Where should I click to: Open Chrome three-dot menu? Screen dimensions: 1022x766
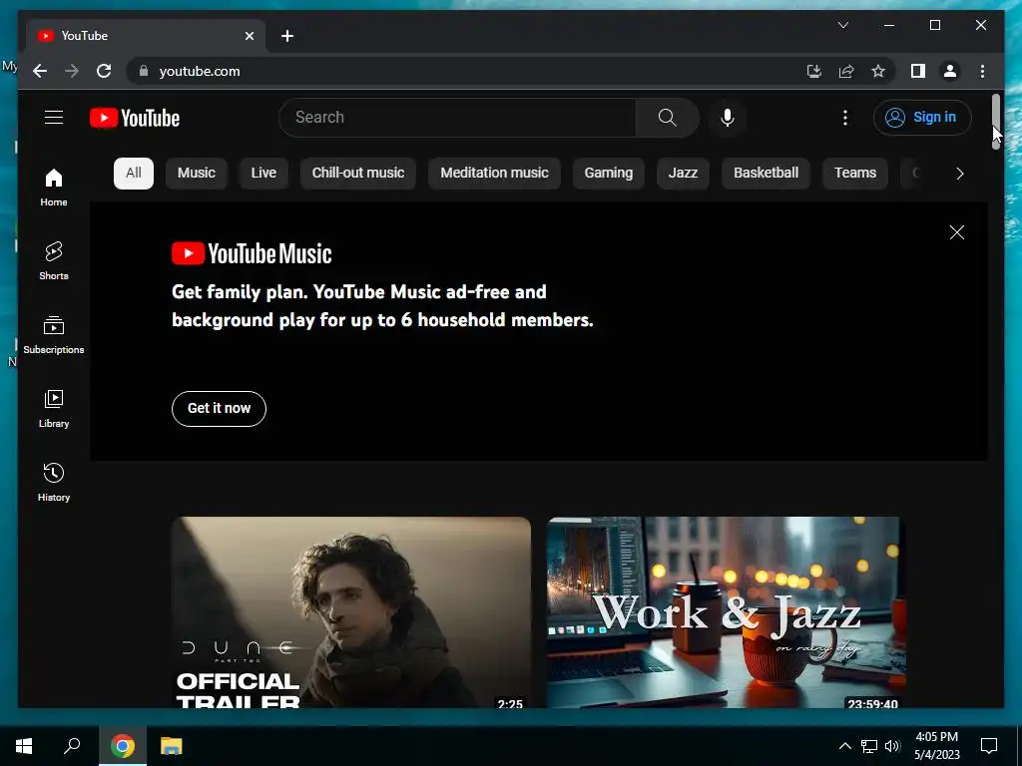coord(982,71)
